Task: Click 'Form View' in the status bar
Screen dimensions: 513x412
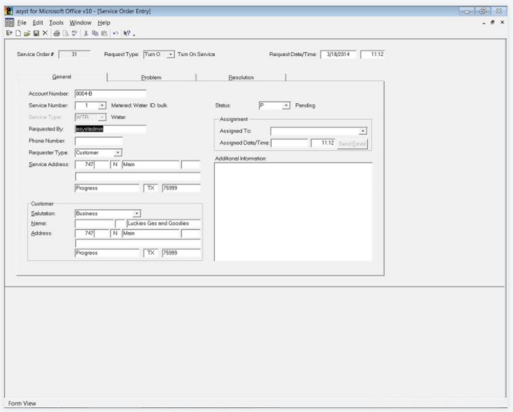Action: pyautogui.click(x=22, y=404)
